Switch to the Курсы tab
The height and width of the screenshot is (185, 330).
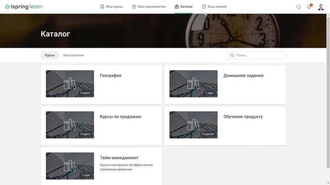[x=49, y=55]
